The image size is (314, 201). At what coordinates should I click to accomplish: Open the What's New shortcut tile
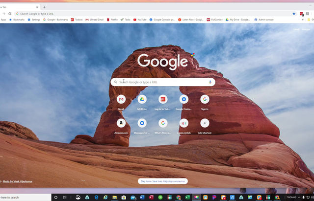click(163, 123)
